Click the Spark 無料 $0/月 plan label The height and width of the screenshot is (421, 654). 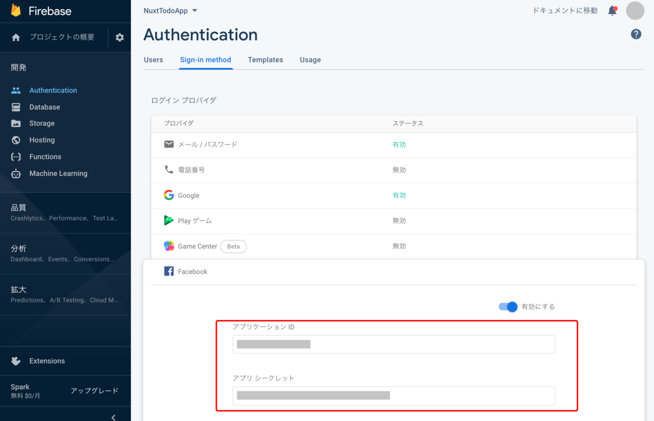pyautogui.click(x=26, y=391)
